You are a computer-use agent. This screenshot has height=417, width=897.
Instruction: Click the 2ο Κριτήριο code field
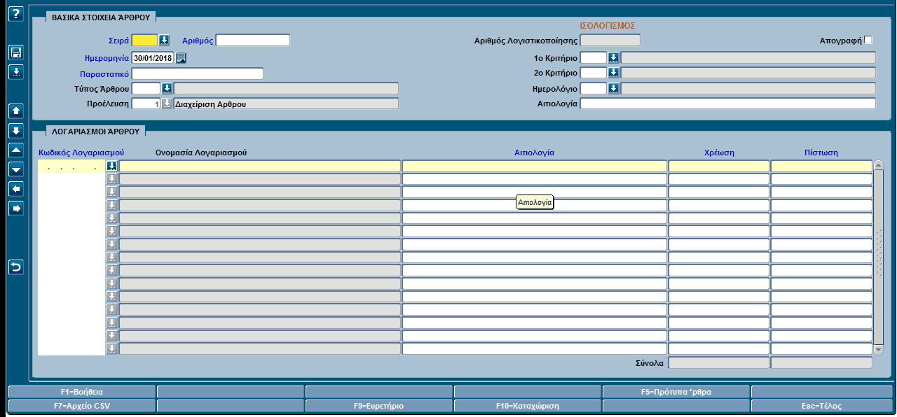tap(594, 73)
